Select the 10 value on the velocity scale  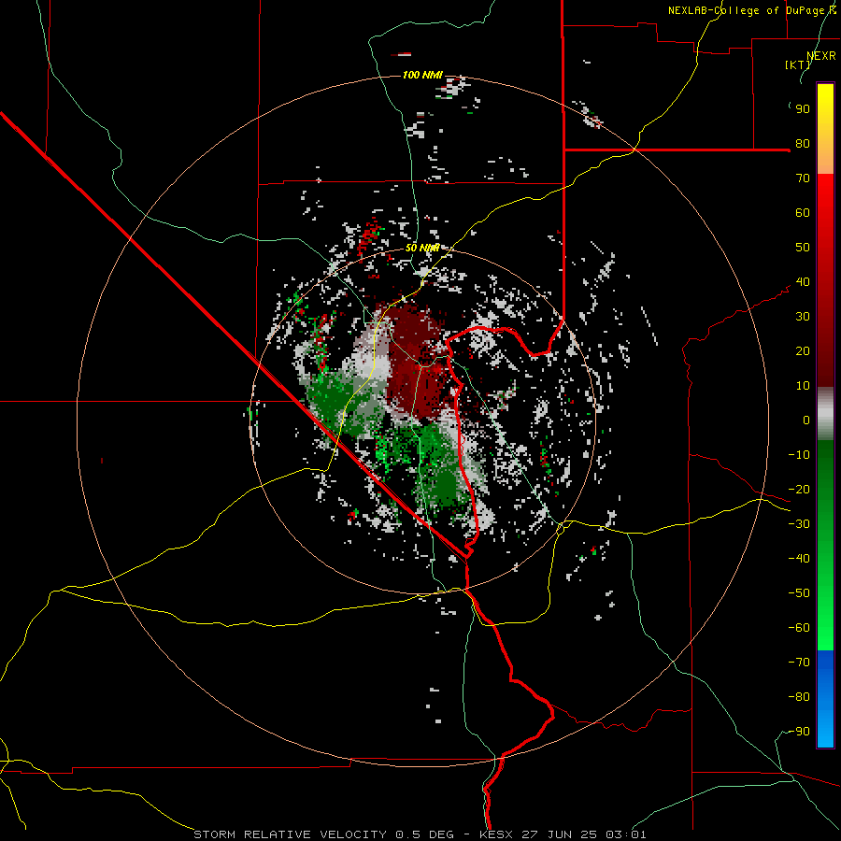[x=803, y=386]
